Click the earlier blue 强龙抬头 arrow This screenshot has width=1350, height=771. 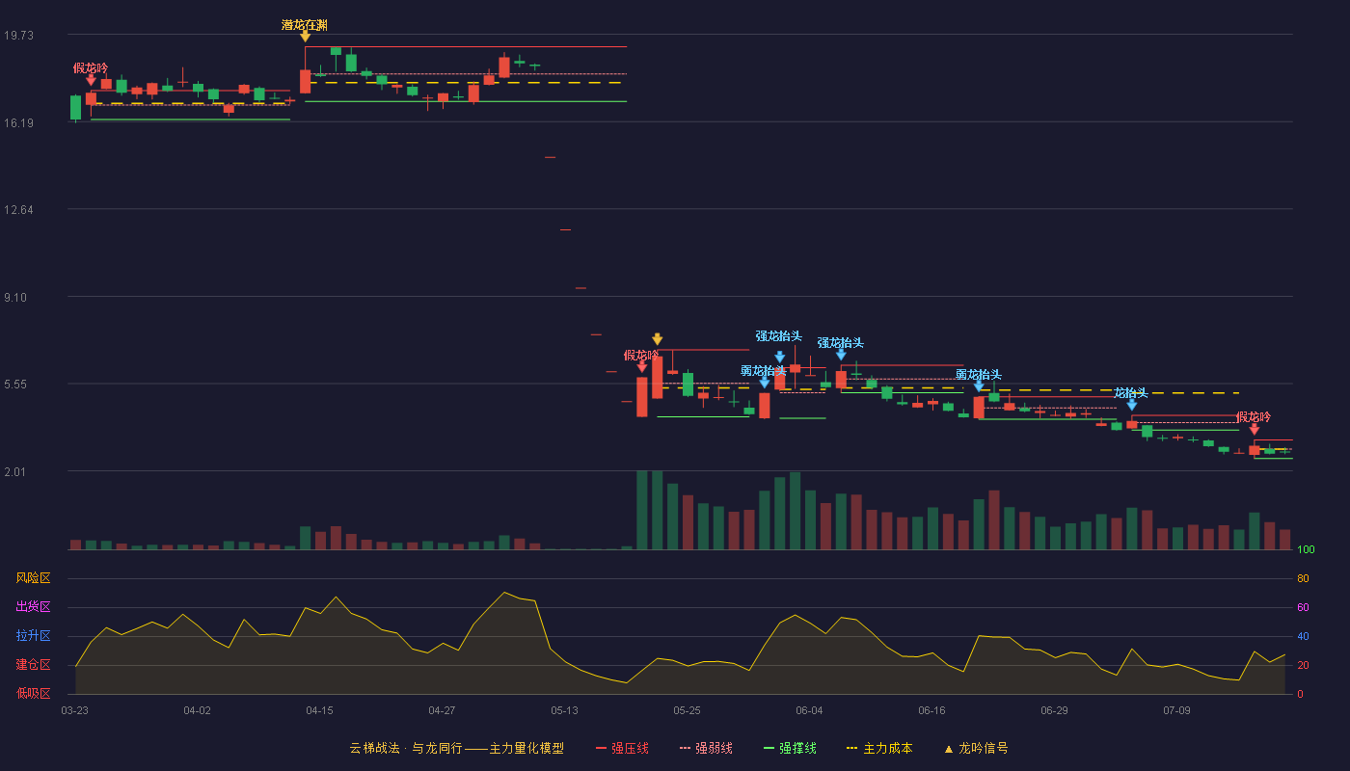coord(779,357)
